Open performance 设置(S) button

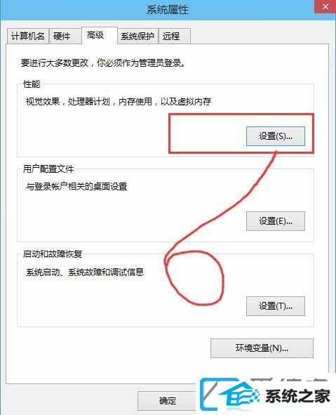pos(276,136)
